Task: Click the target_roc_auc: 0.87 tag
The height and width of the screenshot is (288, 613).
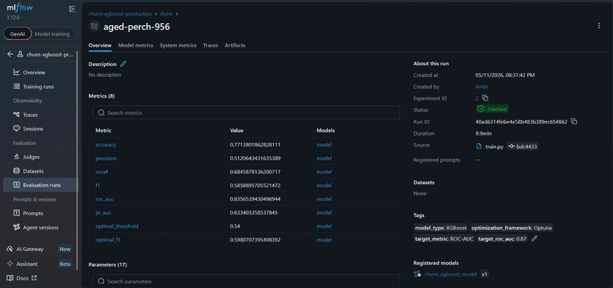Action: pyautogui.click(x=503, y=238)
